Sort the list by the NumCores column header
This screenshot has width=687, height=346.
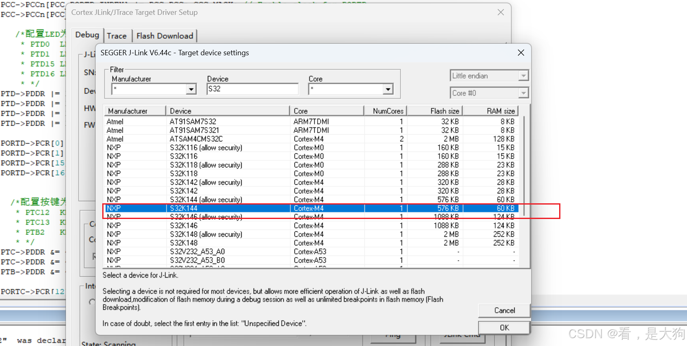(x=386, y=111)
